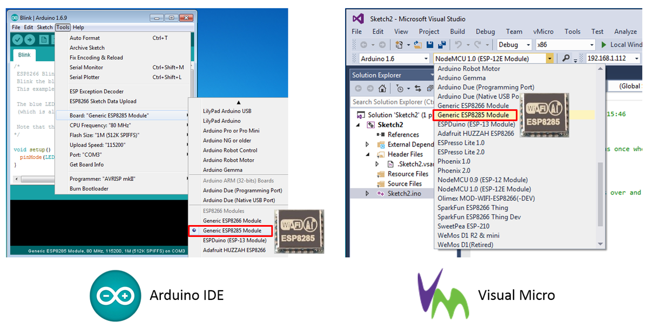Open the CPU Frequency 80 MHz submenu
This screenshot has height=329, width=648.
tap(123, 125)
